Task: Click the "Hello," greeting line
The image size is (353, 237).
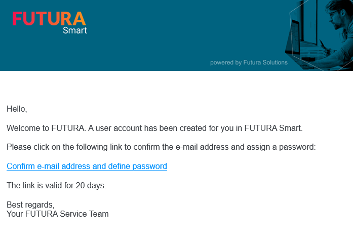Action: pyautogui.click(x=17, y=109)
